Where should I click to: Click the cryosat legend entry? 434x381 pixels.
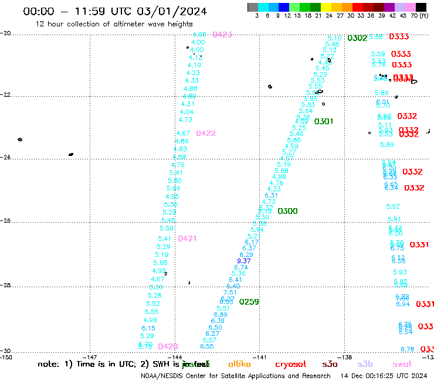(291, 364)
